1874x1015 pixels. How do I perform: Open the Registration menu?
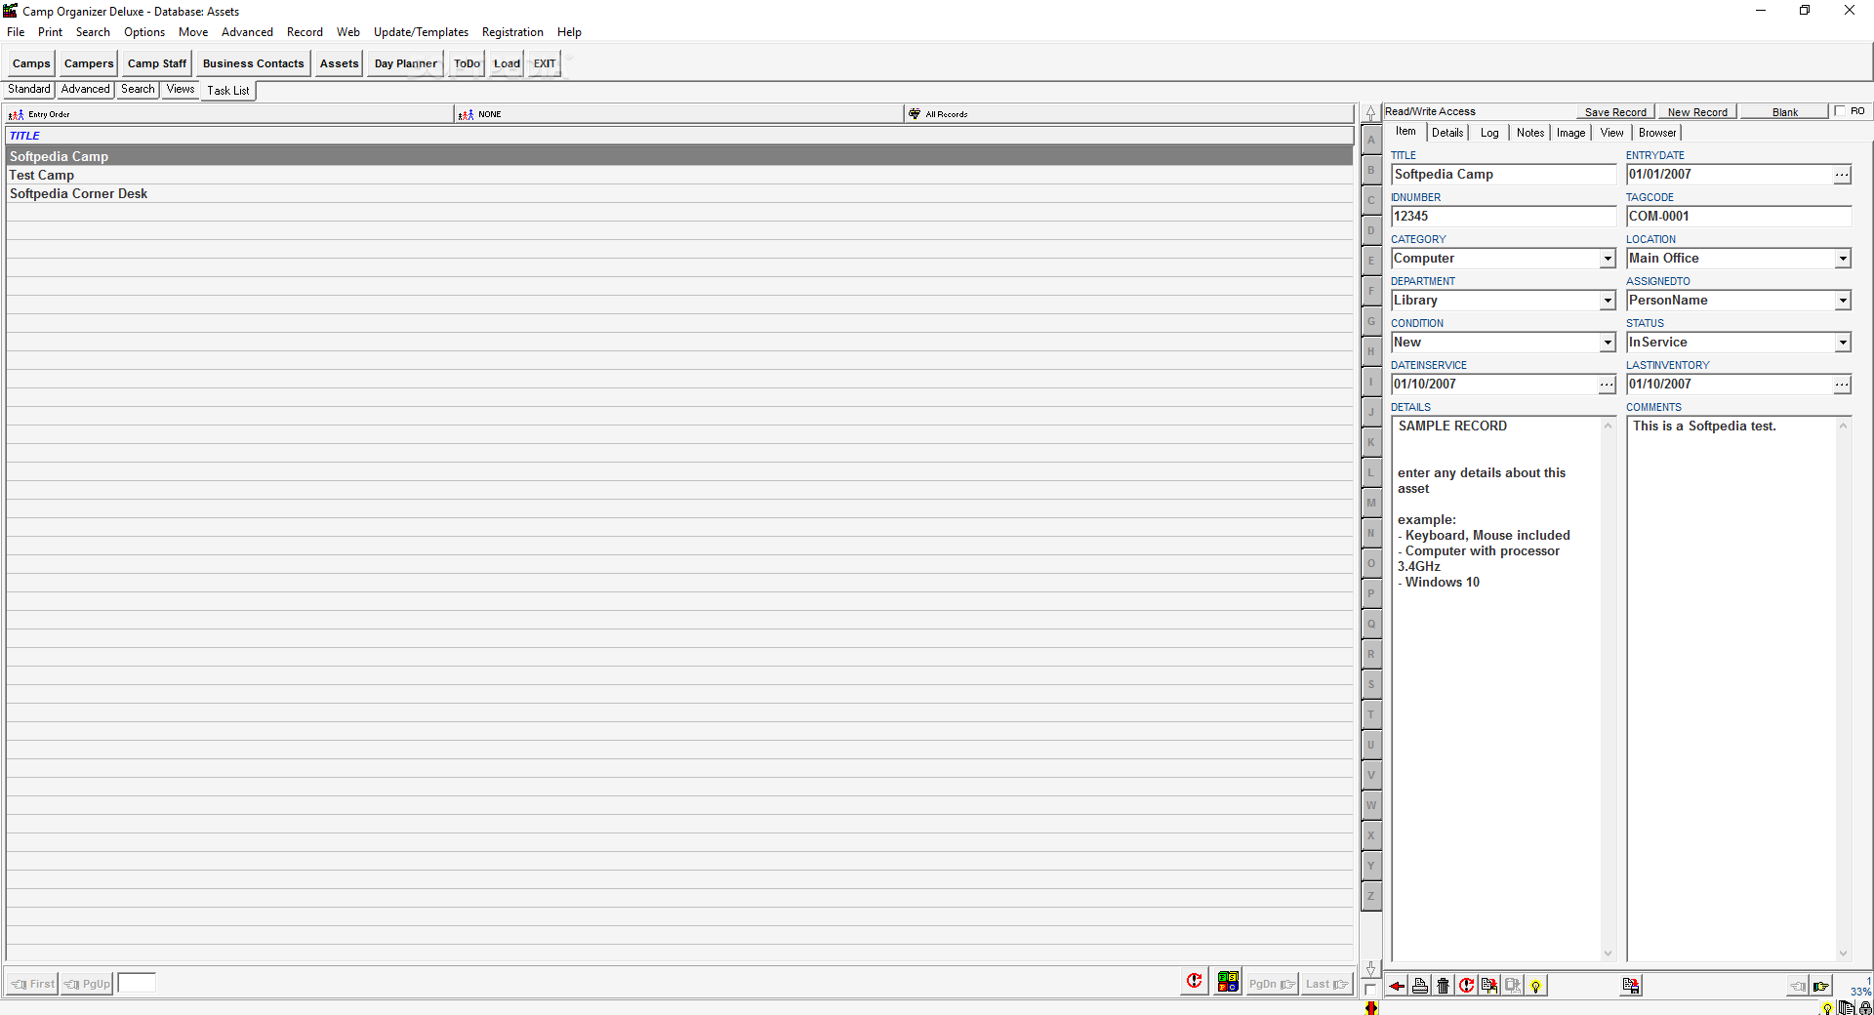tap(512, 32)
